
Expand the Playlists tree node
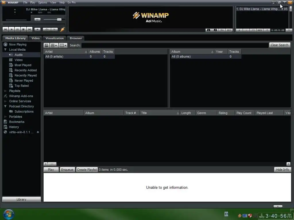pos(5,91)
